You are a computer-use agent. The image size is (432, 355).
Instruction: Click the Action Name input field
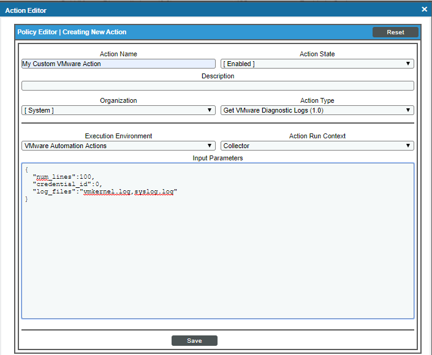[x=118, y=64]
